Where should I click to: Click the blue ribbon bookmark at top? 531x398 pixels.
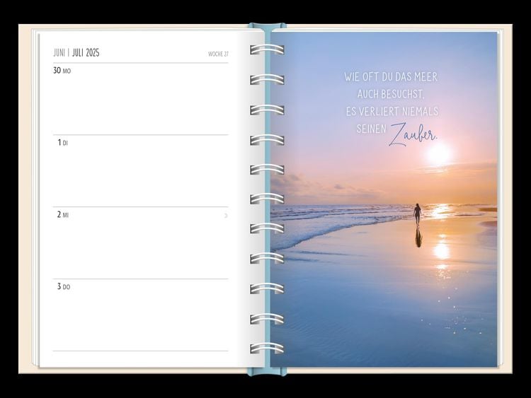point(267,28)
